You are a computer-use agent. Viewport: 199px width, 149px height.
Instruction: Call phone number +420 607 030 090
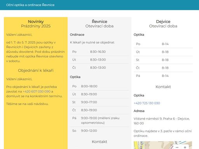point(37,92)
